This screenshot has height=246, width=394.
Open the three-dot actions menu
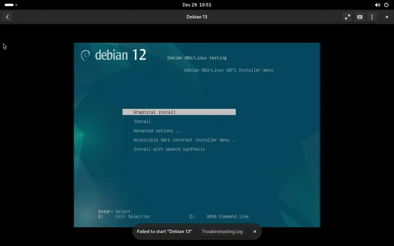(372, 17)
